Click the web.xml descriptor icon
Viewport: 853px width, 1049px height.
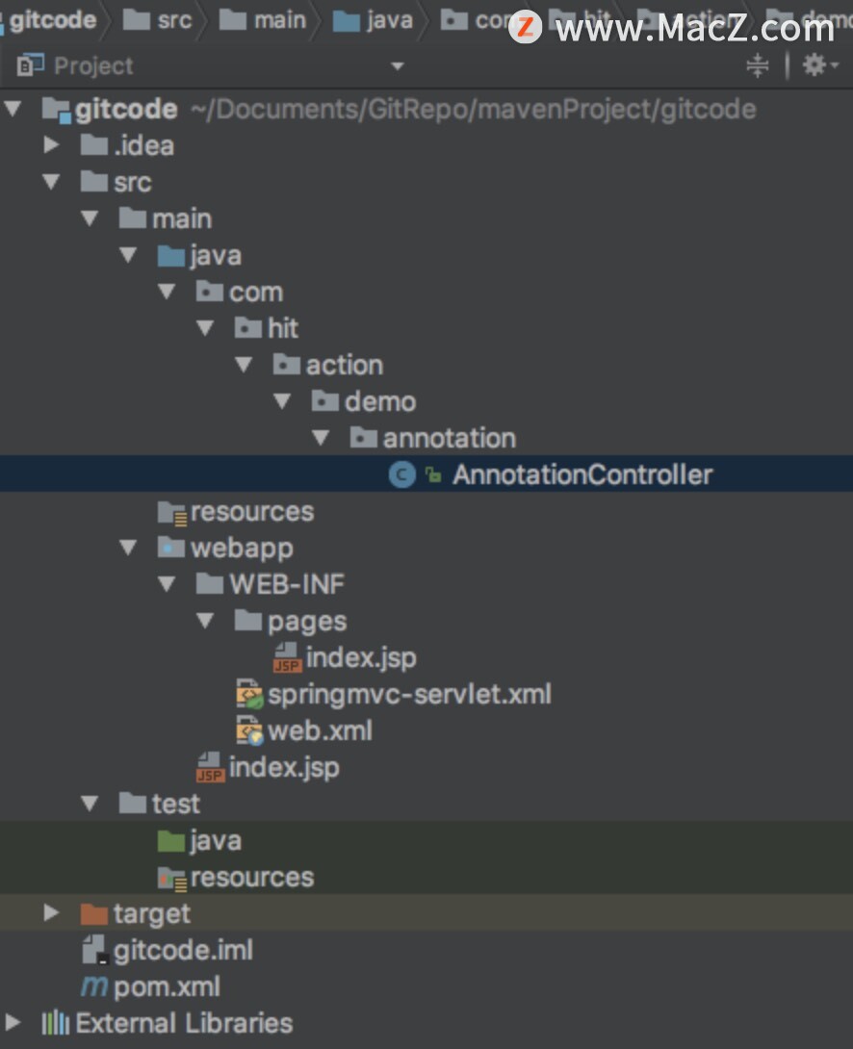(x=249, y=730)
